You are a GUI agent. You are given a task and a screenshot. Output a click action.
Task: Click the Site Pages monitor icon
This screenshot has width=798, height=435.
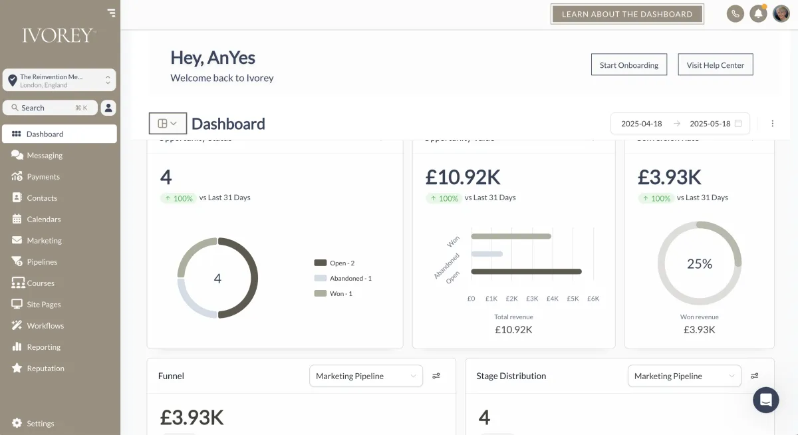17,304
